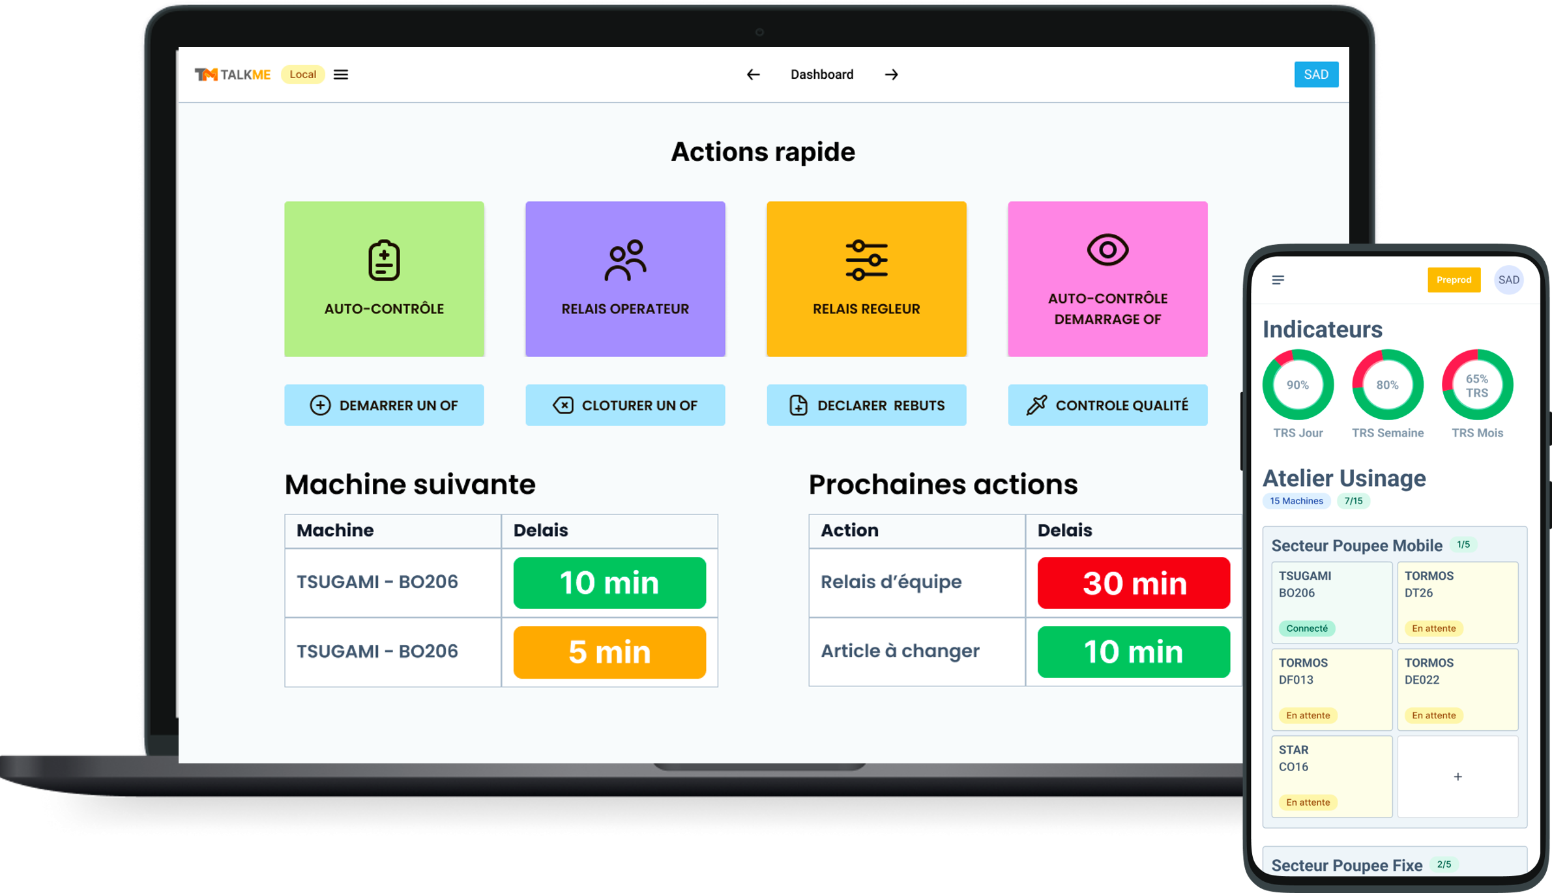This screenshot has height=893, width=1552.
Task: Click the eye icon on the pink tile
Action: [1107, 250]
